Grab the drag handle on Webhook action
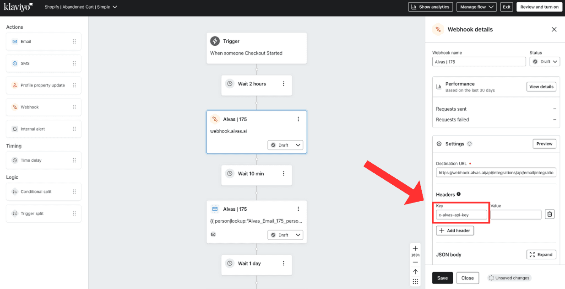The height and width of the screenshot is (289, 565). 74,107
